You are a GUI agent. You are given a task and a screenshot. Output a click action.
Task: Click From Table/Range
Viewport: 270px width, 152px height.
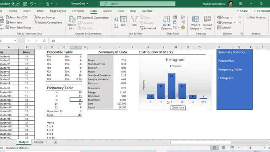click(19, 27)
